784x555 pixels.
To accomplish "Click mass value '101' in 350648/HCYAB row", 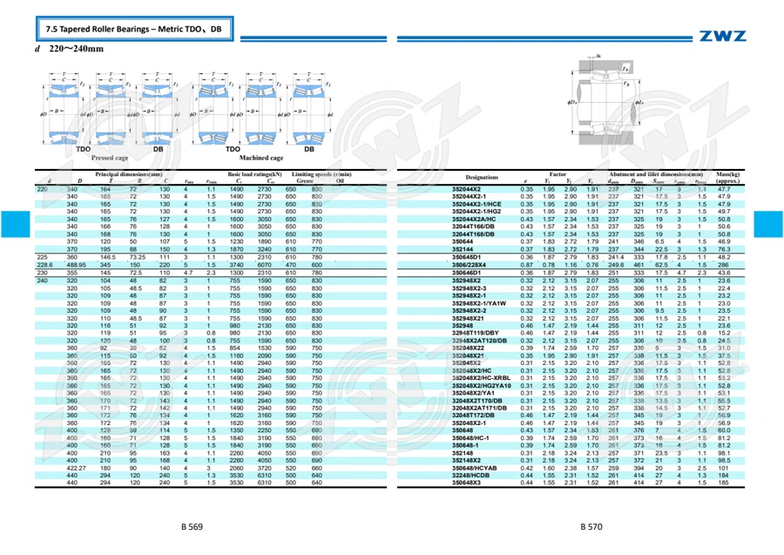I will (723, 468).
